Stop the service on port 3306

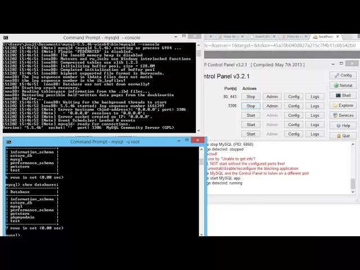251,106
